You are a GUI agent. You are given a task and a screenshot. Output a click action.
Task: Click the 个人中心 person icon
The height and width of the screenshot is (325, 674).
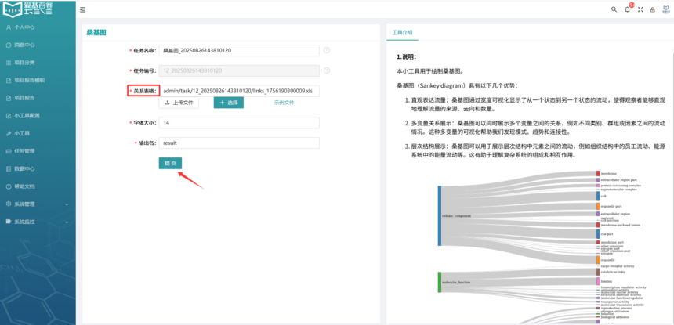[9, 27]
